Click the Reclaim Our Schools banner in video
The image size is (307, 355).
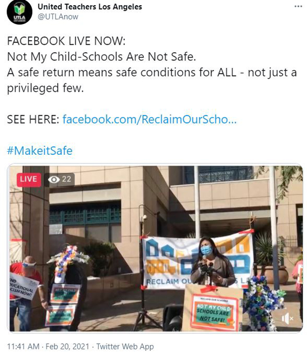198,262
